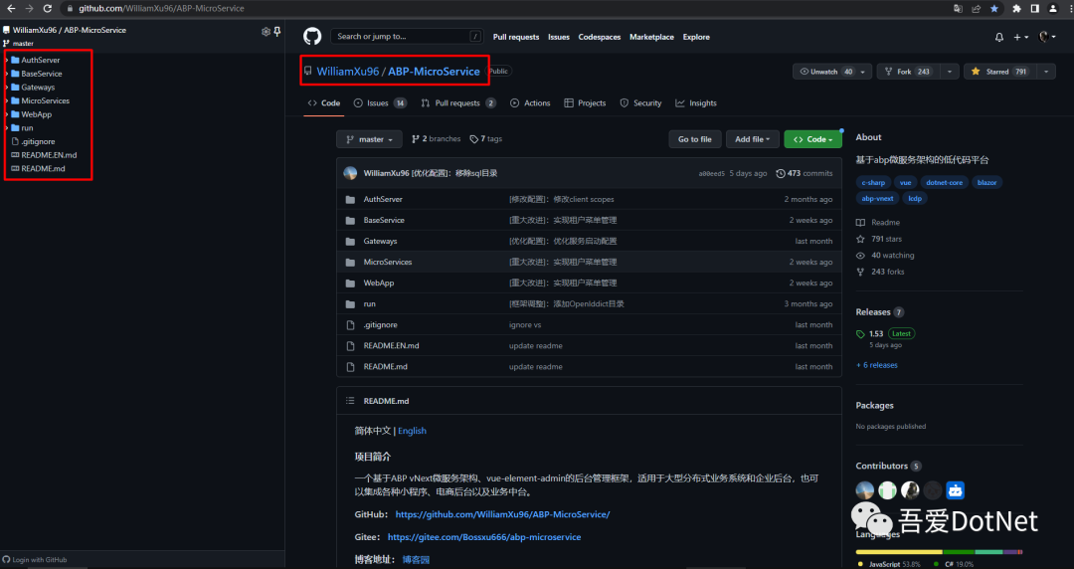Screen dimensions: 1074x569
Task: Open notifications bell icon
Action: (x=999, y=37)
